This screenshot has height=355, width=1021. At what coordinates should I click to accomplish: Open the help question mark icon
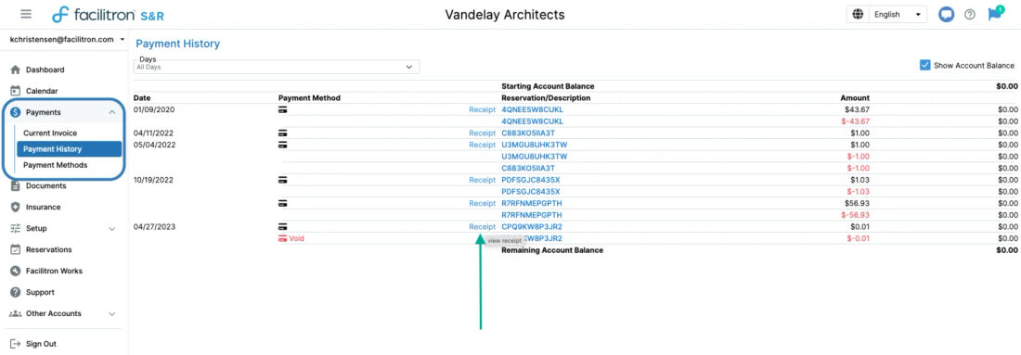pyautogui.click(x=970, y=14)
